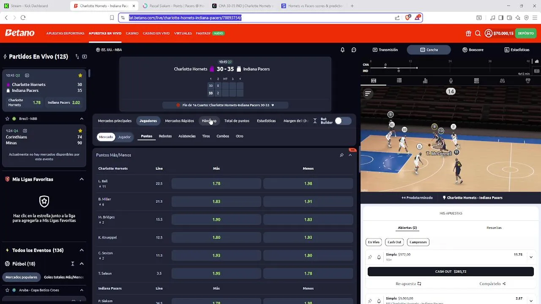The width and height of the screenshot is (541, 304).
Task: Expand the $5.000,00 simple bet details
Action: (531, 300)
